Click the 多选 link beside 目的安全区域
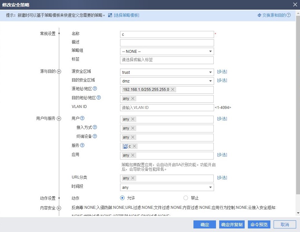Image resolution: width=300 pixels, height=232 pixels. (222, 80)
